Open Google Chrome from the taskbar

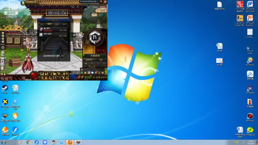[x=28, y=142]
